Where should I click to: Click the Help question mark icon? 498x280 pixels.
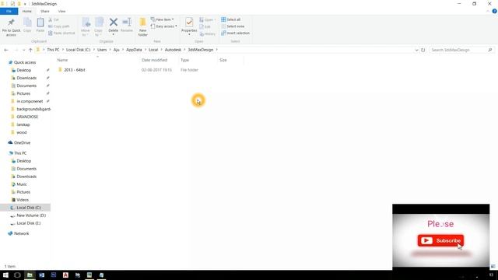[495, 12]
